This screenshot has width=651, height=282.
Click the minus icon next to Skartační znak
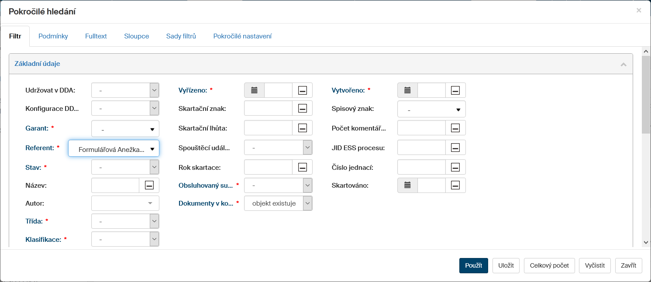click(x=302, y=108)
